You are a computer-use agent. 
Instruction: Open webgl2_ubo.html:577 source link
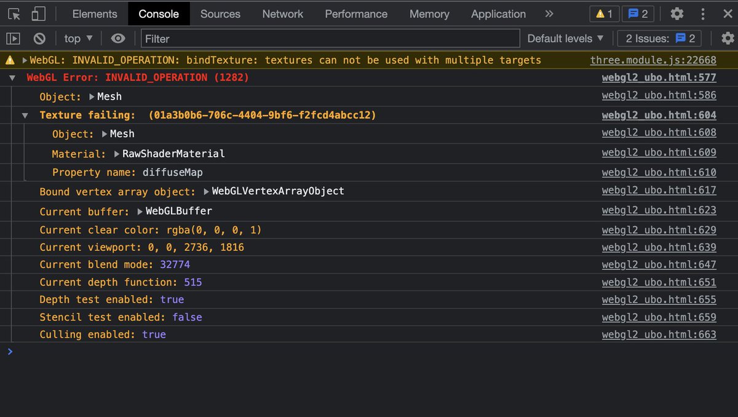click(659, 77)
